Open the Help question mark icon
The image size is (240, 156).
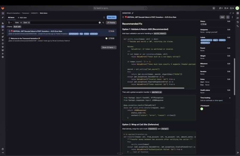click(x=3, y=149)
